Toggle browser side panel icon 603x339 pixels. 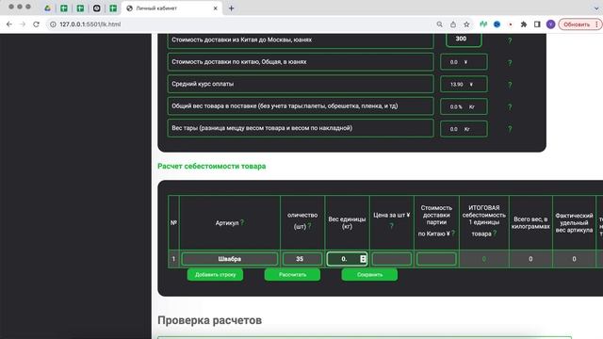click(537, 24)
